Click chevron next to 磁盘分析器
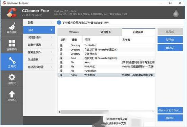Viewport: 187px width, 127px height. point(51,45)
